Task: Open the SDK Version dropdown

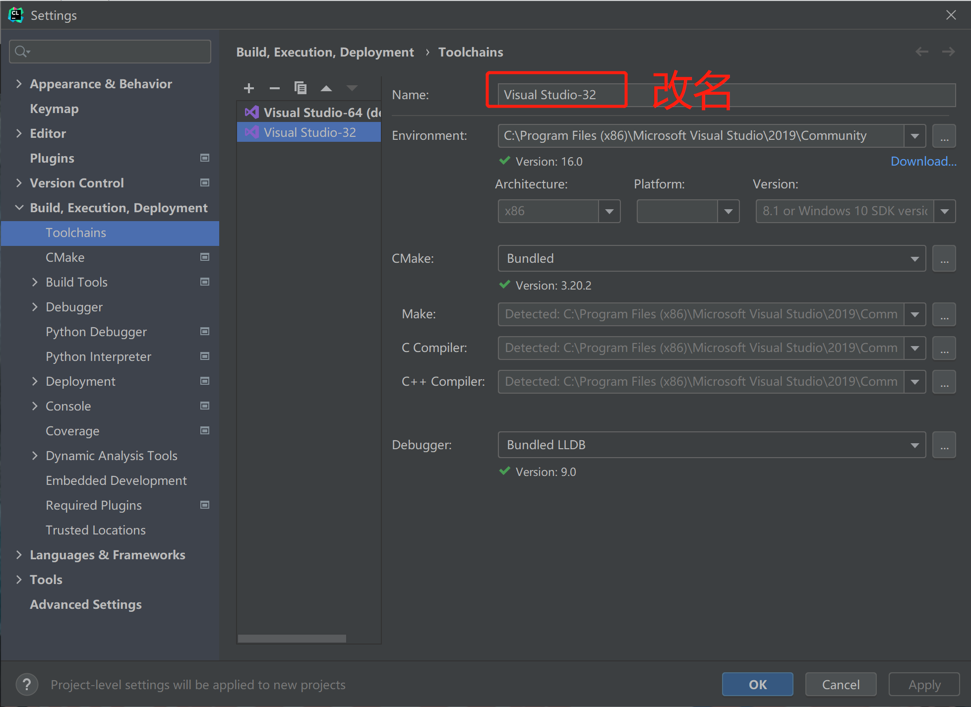Action: click(945, 212)
